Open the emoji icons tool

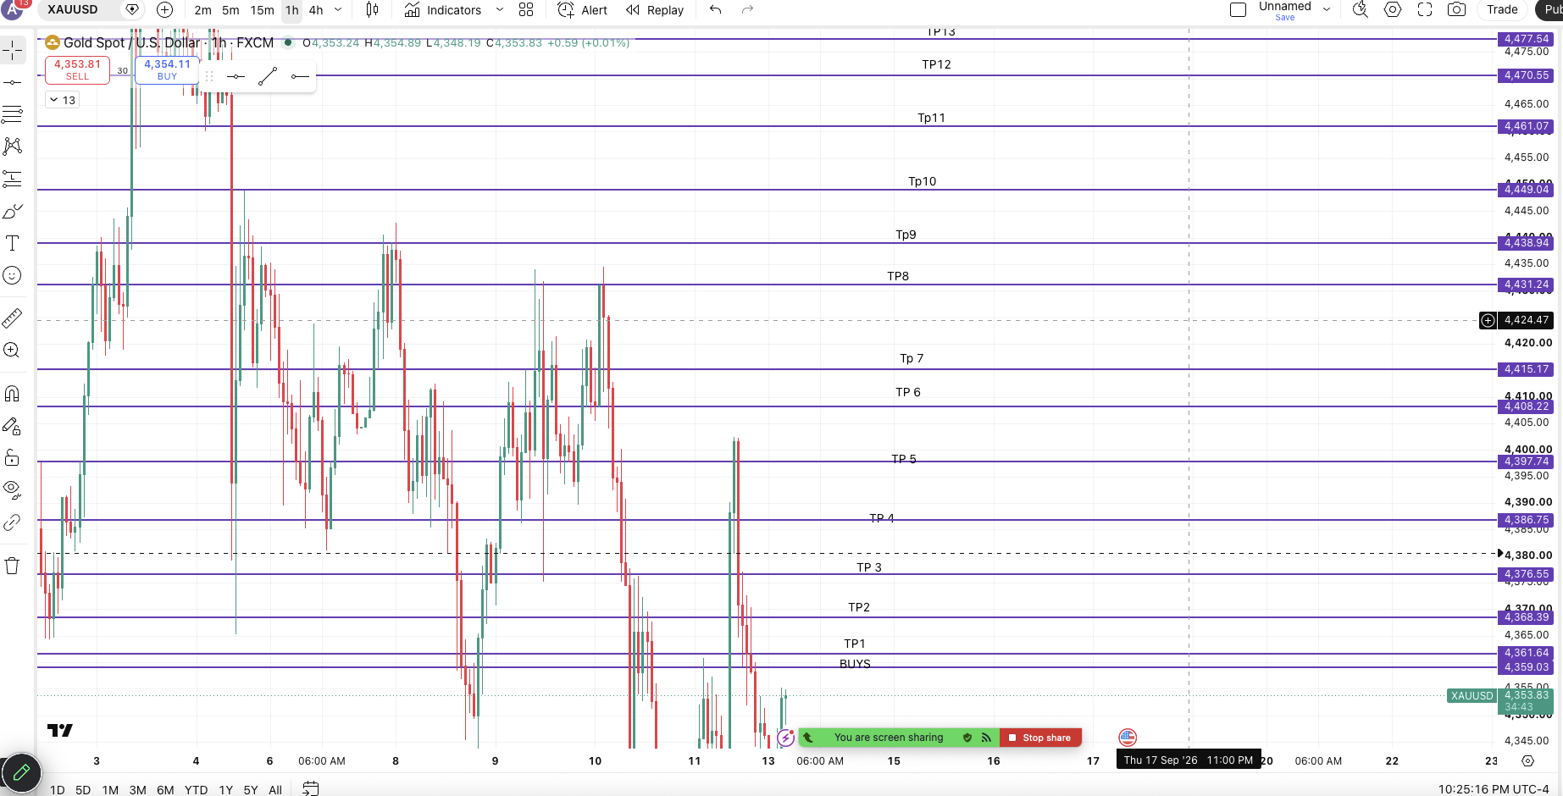click(13, 275)
